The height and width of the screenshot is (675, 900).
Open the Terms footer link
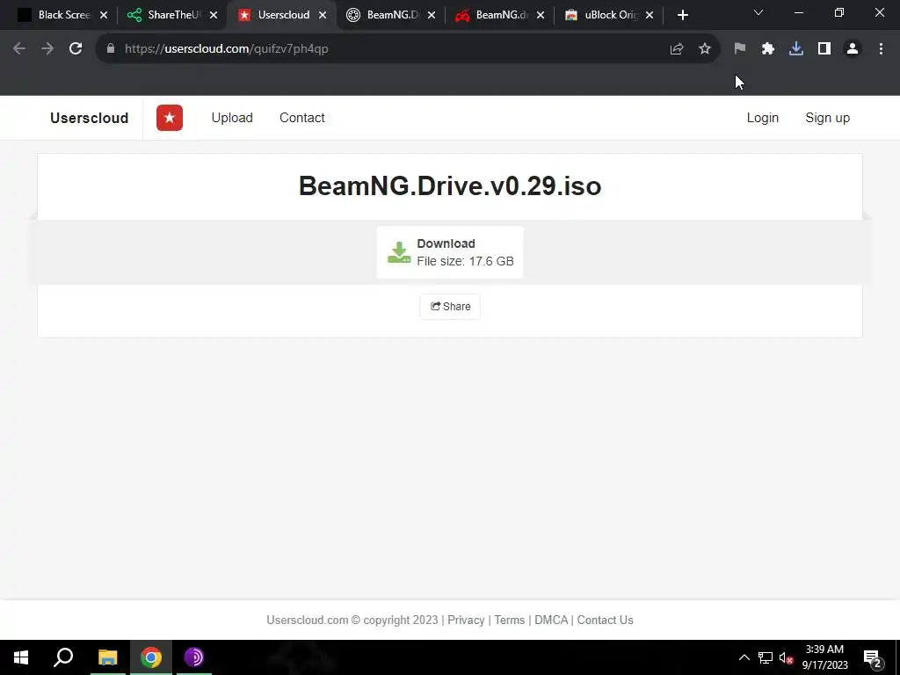tap(509, 620)
